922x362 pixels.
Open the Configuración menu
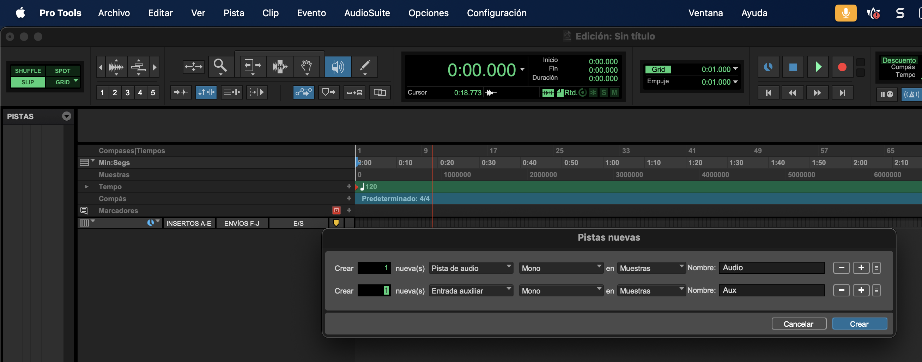pyautogui.click(x=496, y=13)
